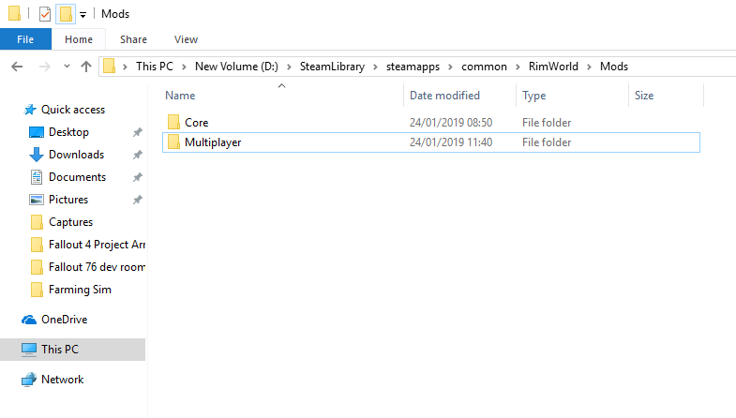Click the Properties icon in the quick access toolbar
736x418 pixels.
pos(45,14)
